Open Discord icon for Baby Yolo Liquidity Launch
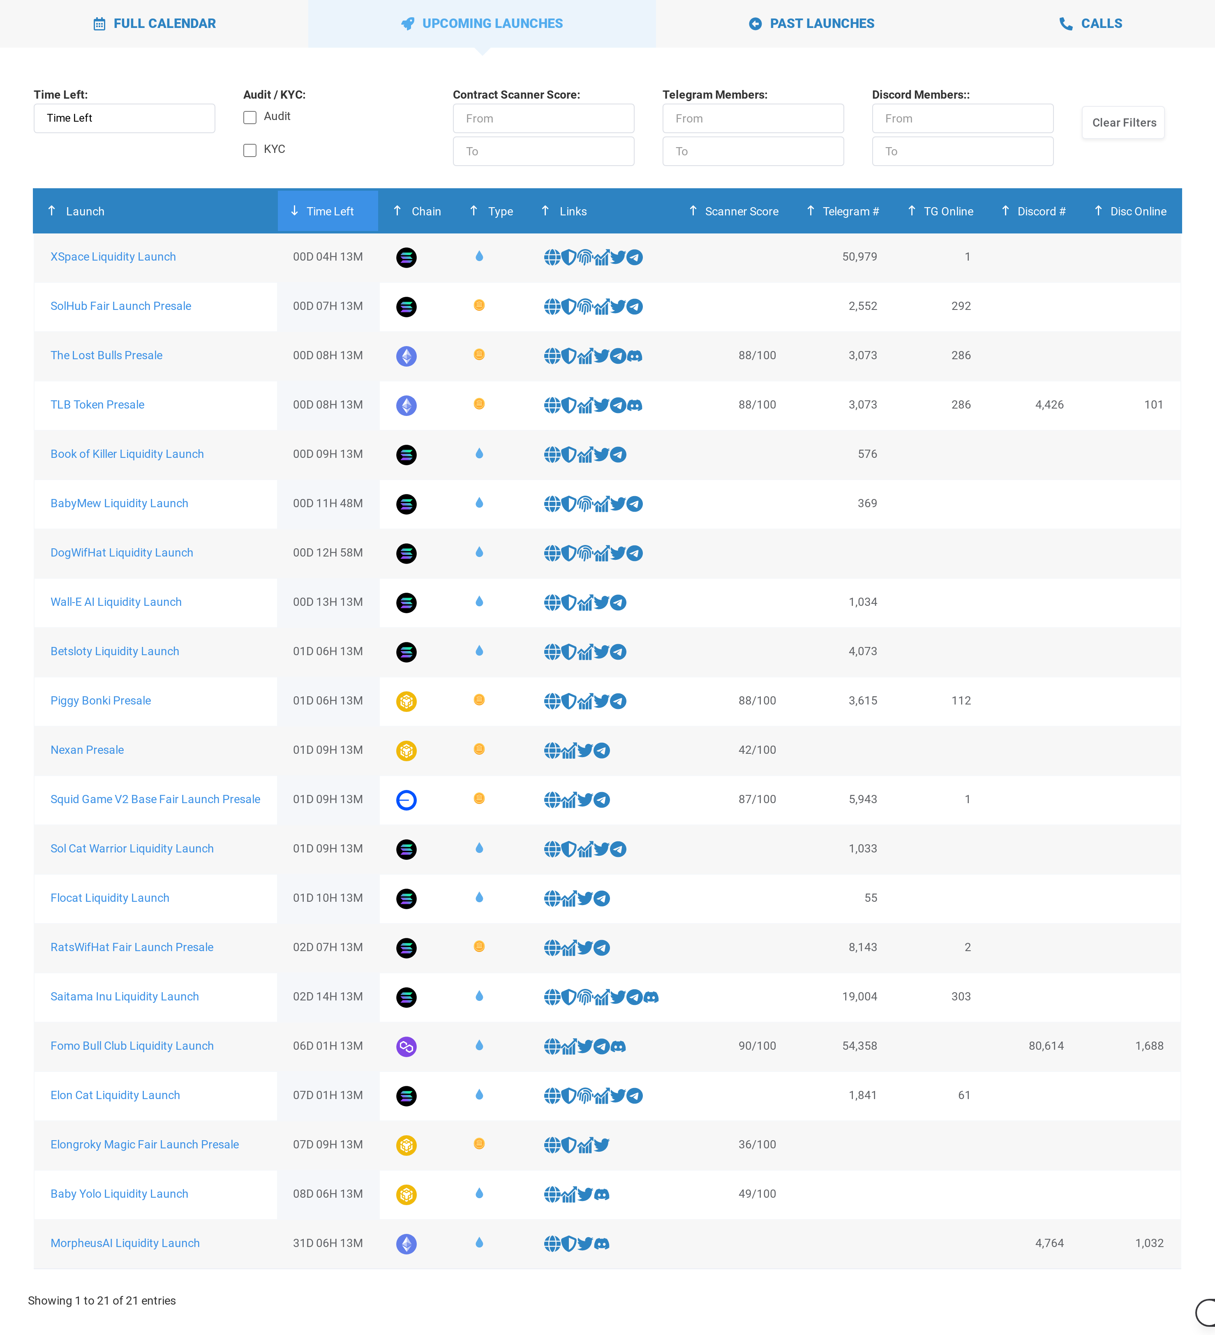1215x1335 pixels. click(601, 1194)
